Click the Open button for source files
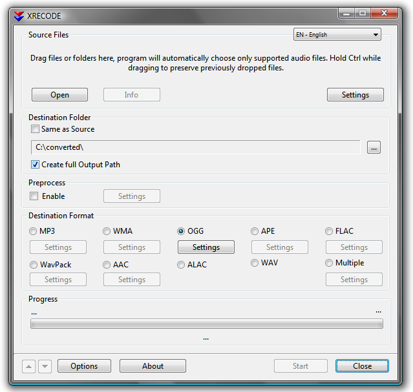The width and height of the screenshot is (413, 392). coord(60,95)
